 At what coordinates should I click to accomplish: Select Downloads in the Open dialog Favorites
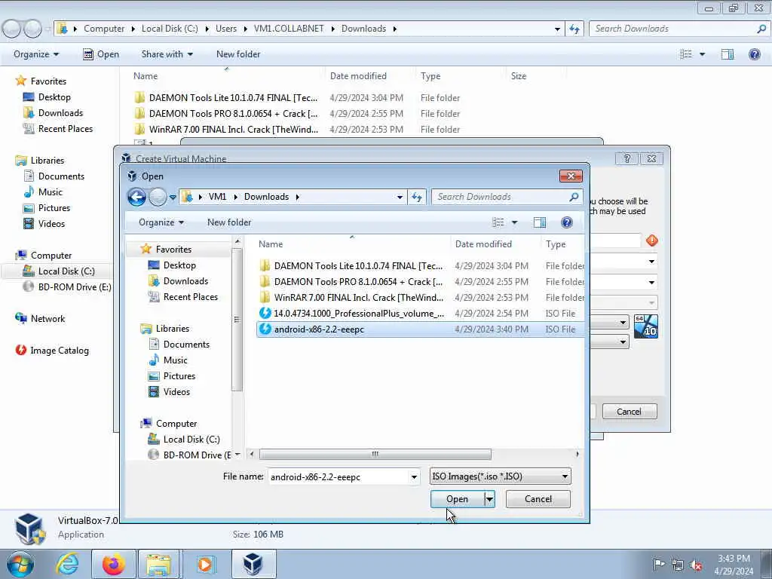tap(178, 281)
